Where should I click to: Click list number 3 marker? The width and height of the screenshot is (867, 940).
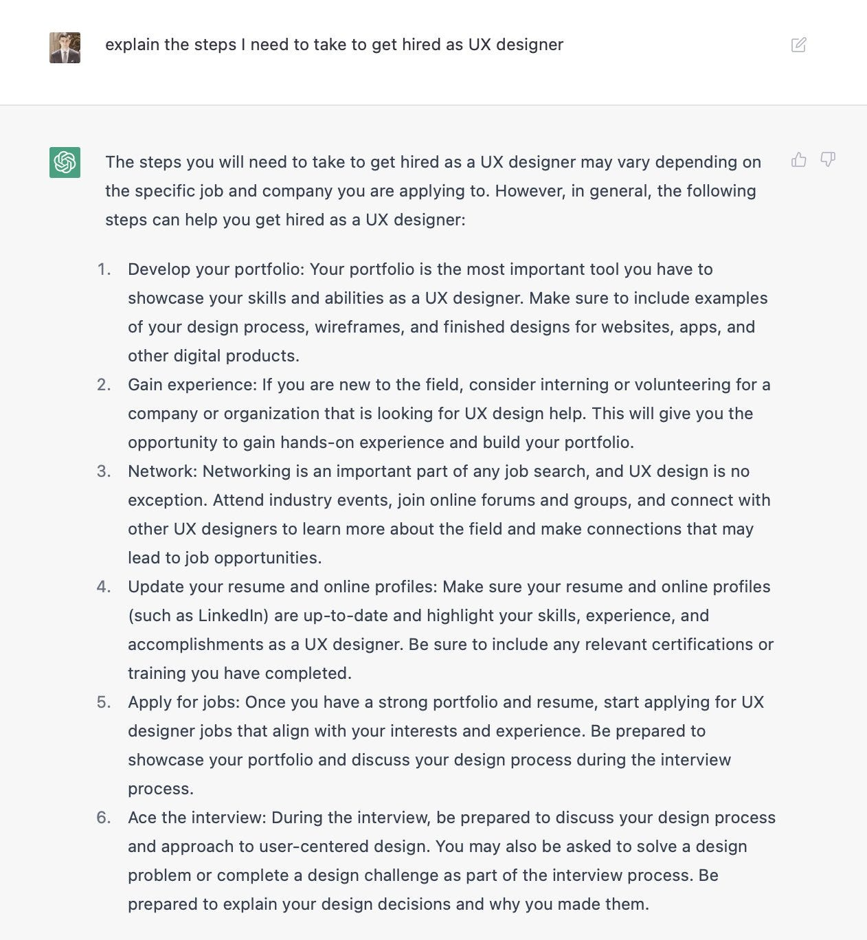[104, 471]
